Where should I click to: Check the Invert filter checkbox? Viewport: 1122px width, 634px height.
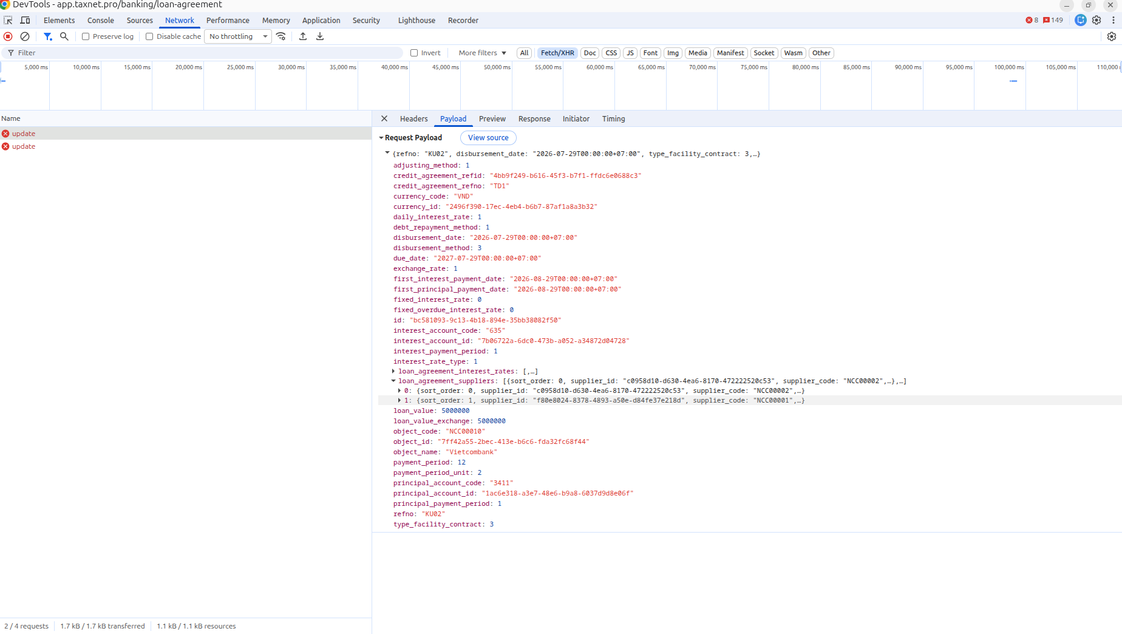coord(414,53)
